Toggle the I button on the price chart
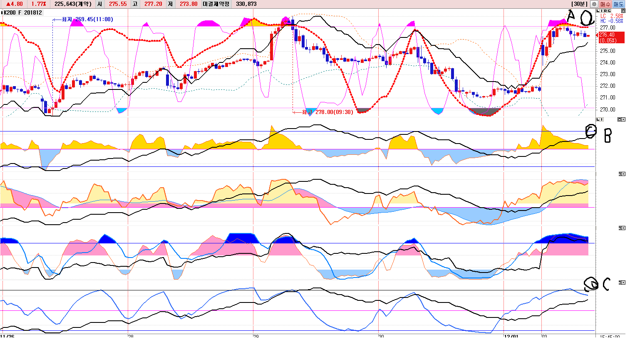This screenshot has height=347, width=630. (601, 10)
